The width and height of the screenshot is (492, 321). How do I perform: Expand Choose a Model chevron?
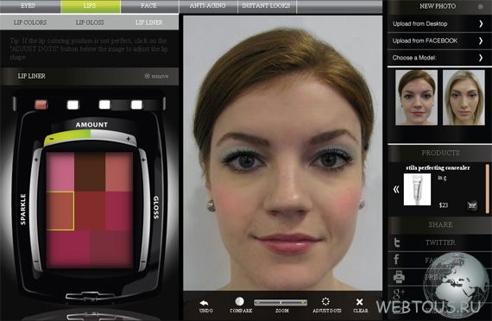(481, 58)
